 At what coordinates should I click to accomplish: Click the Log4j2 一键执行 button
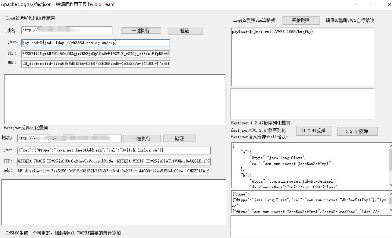coord(141,30)
